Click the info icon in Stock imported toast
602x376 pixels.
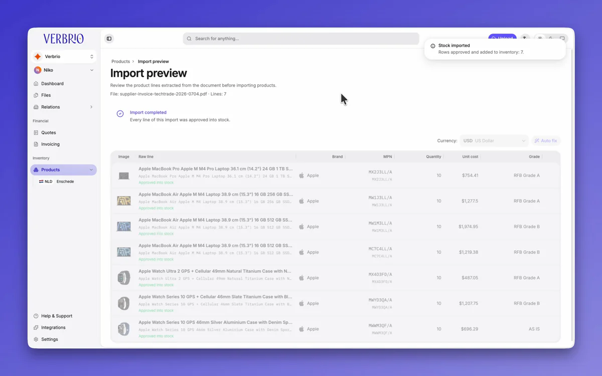[433, 46]
